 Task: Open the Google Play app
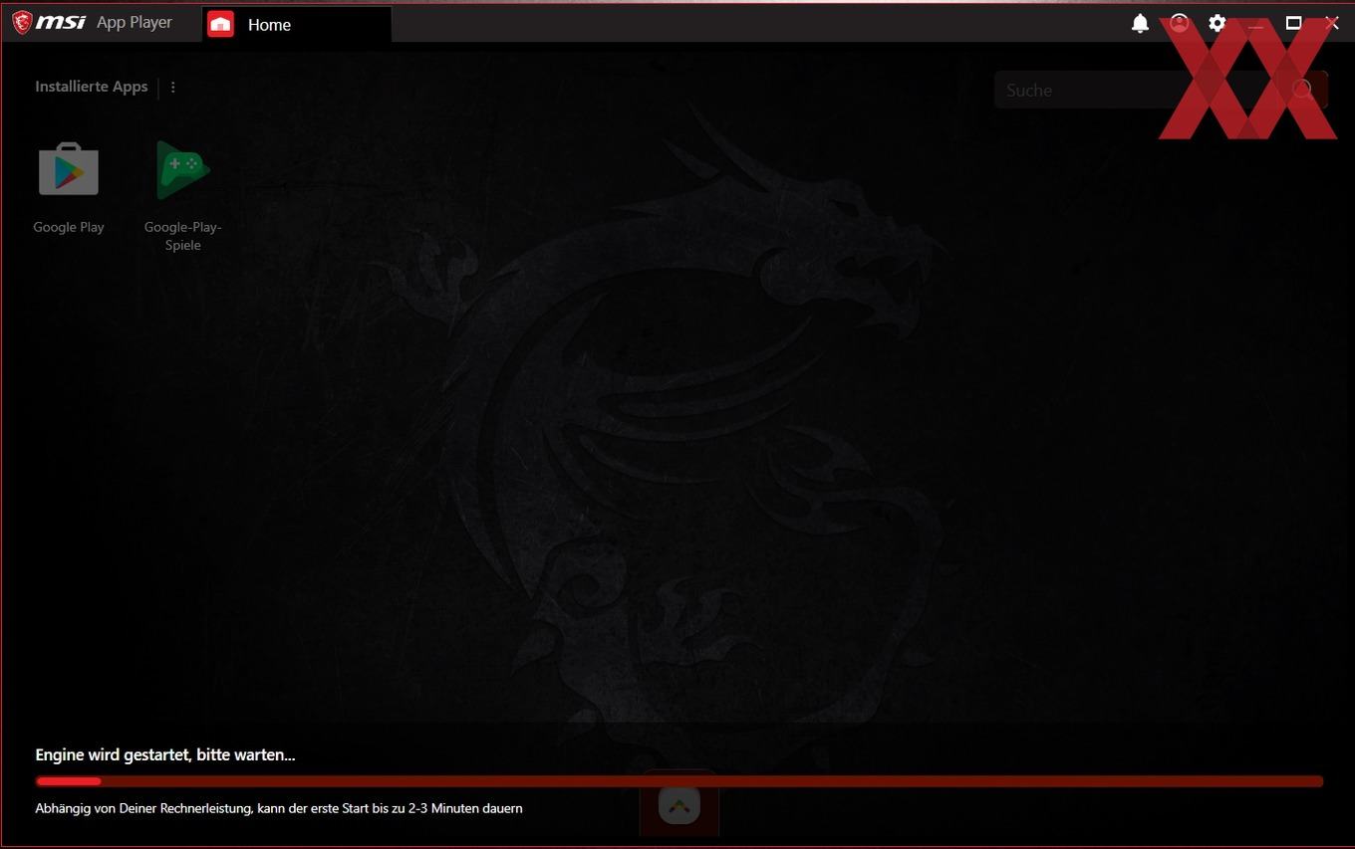click(x=69, y=169)
